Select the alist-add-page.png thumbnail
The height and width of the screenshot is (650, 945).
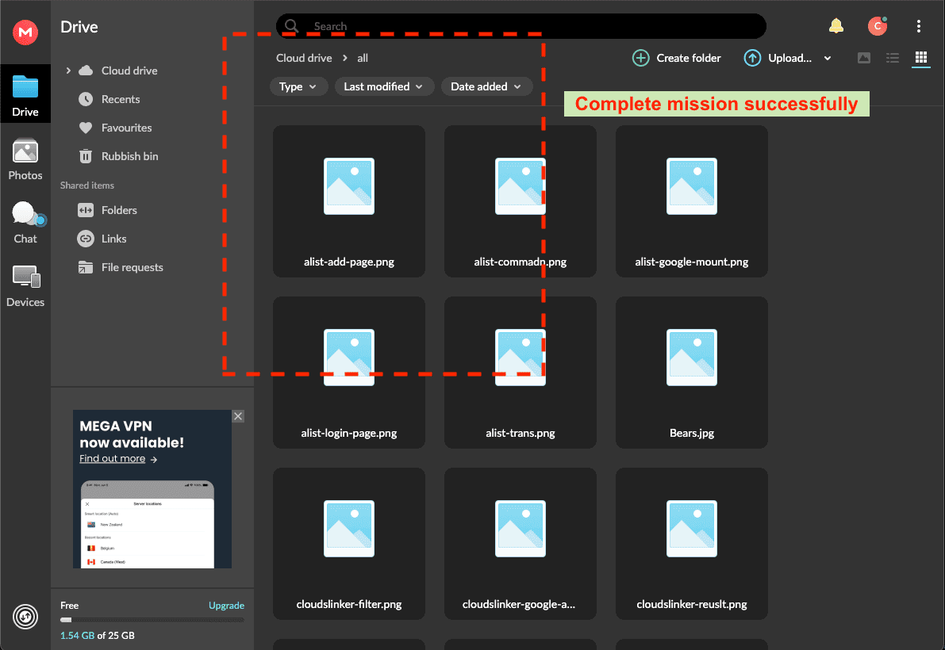(x=349, y=186)
